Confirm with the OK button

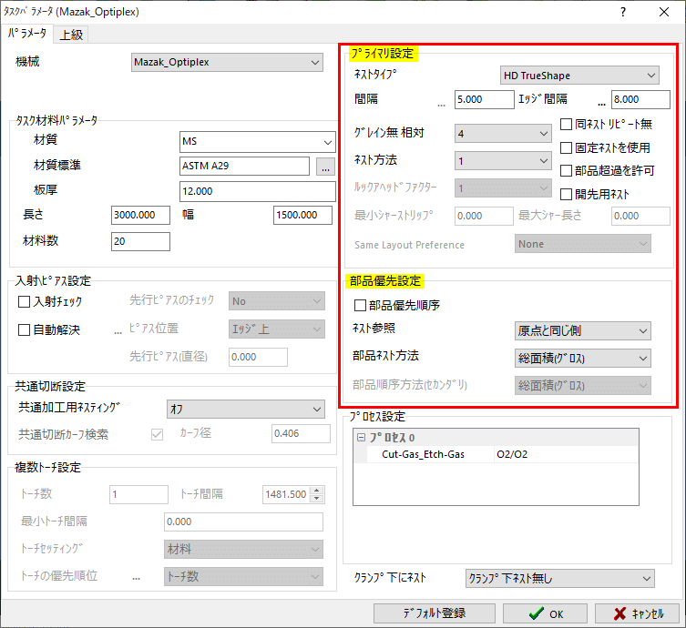[545, 613]
